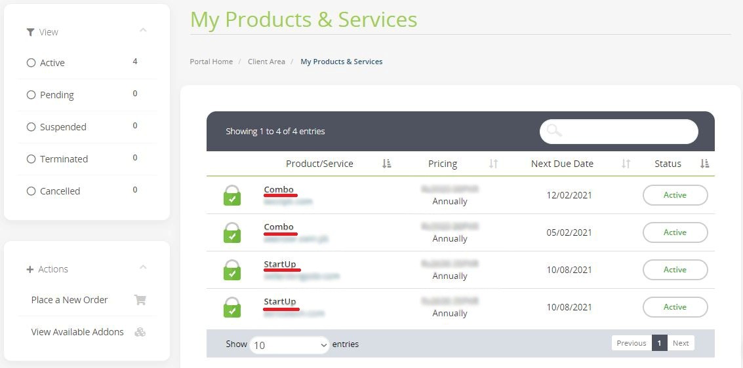Viewport: 743px width, 368px height.
Task: Collapse the View panel with its chevron
Action: click(143, 31)
